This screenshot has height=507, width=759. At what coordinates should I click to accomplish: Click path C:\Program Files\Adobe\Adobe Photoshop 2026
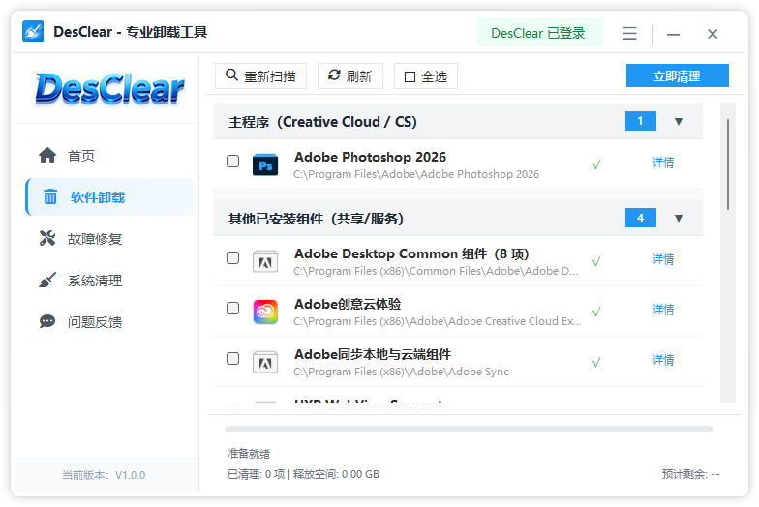(x=416, y=174)
